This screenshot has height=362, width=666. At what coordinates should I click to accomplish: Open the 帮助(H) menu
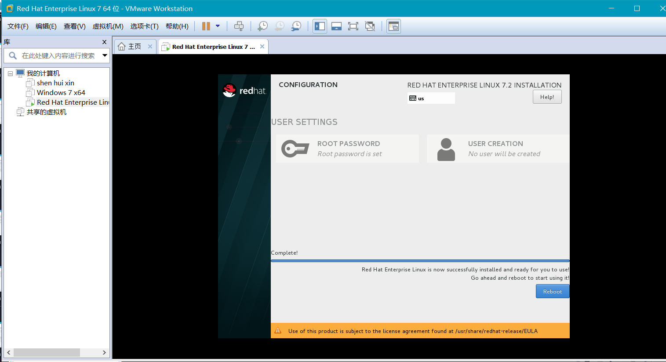177,26
